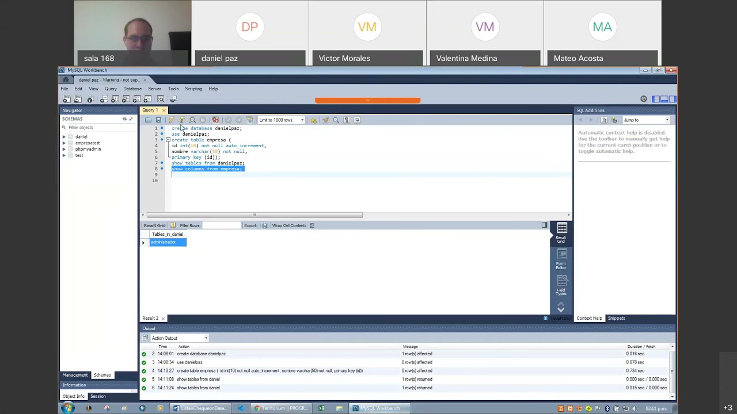Create a new SQL tab icon in main toolbar
The width and height of the screenshot is (737, 414).
67,99
